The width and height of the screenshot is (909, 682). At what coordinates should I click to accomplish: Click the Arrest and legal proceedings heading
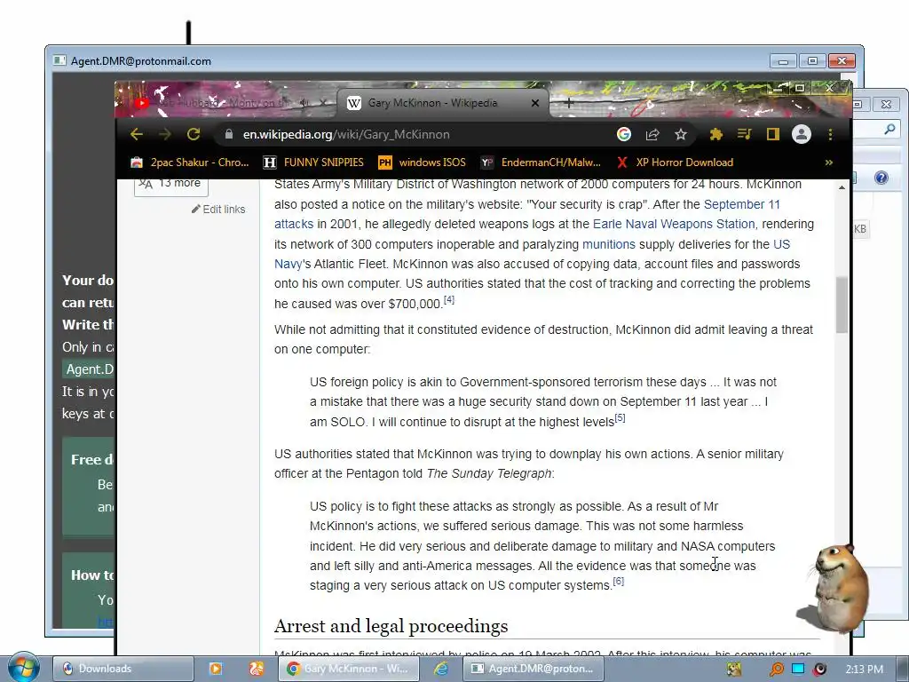[x=391, y=626]
